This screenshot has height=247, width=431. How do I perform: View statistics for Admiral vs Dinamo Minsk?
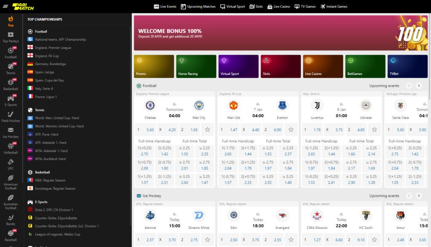175,214
